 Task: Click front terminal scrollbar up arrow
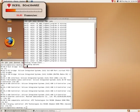[95, 23]
